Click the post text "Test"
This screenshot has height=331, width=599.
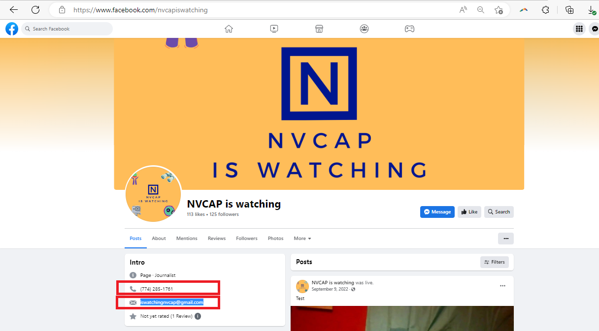pyautogui.click(x=300, y=299)
